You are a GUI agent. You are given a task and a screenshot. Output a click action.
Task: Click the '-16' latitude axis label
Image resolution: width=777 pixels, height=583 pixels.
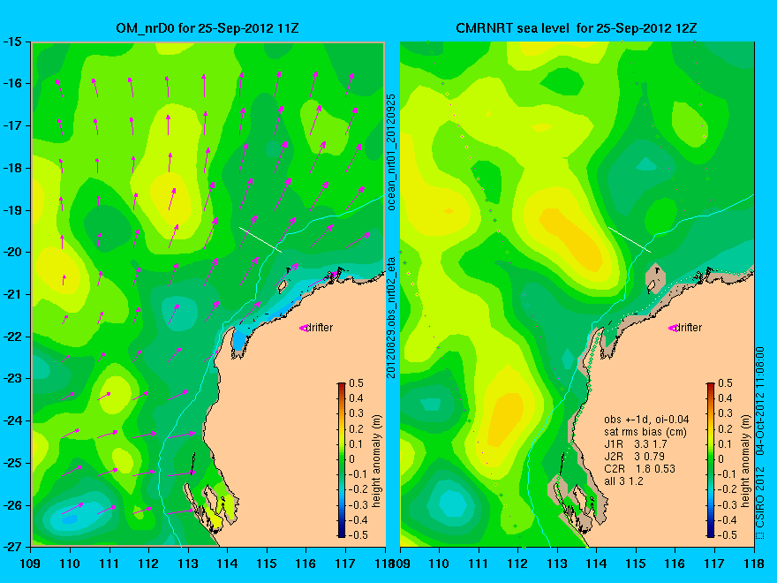(x=12, y=83)
